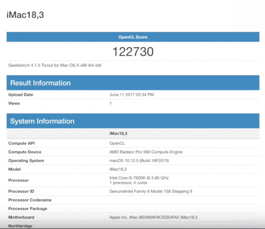Select macOS 10.12.5 (Build 16F2073) value
Image resolution: width=265 pixels, height=229 pixels.
tap(139, 161)
